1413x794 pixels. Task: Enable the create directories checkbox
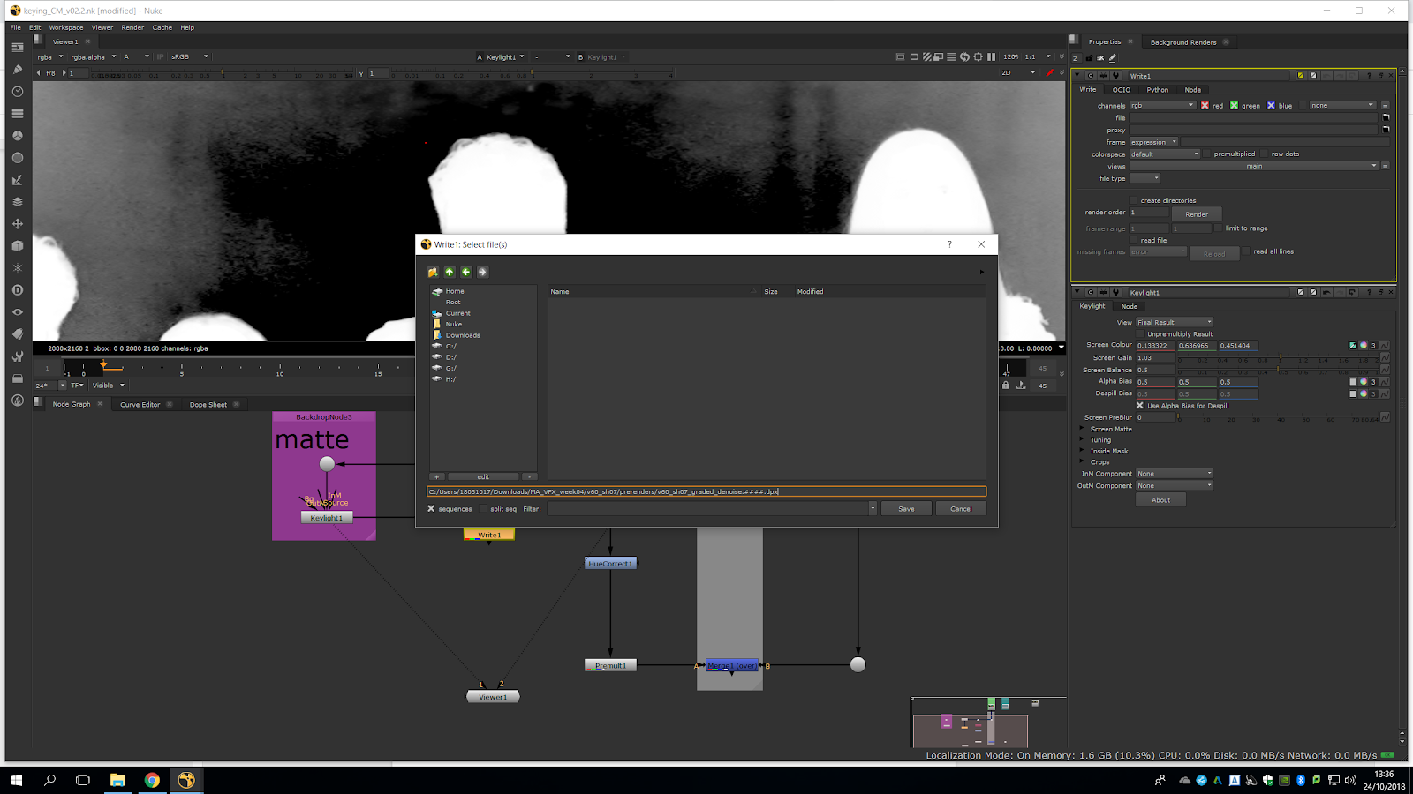1134,200
